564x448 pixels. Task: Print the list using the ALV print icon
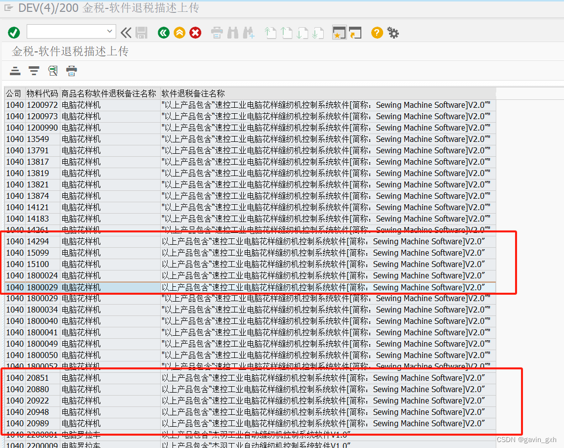(71, 71)
